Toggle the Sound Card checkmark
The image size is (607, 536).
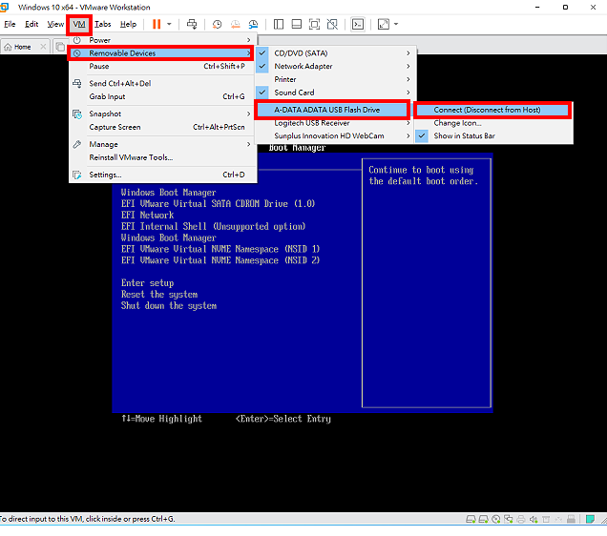pos(262,93)
